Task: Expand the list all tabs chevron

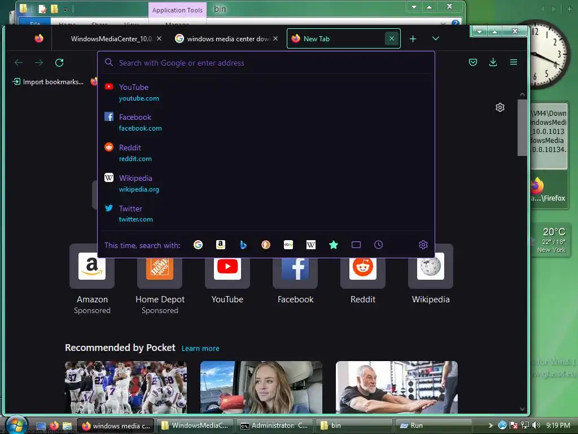Action: (436, 38)
